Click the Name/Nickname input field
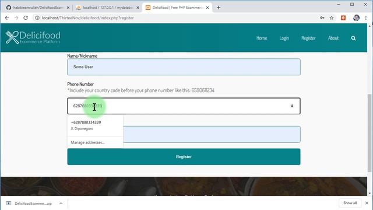Screen dimensions: 373x210 tap(184, 67)
